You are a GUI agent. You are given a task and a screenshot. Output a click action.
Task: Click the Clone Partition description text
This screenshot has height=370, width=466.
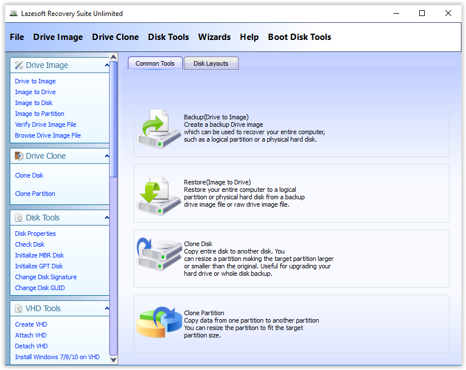[251, 324]
